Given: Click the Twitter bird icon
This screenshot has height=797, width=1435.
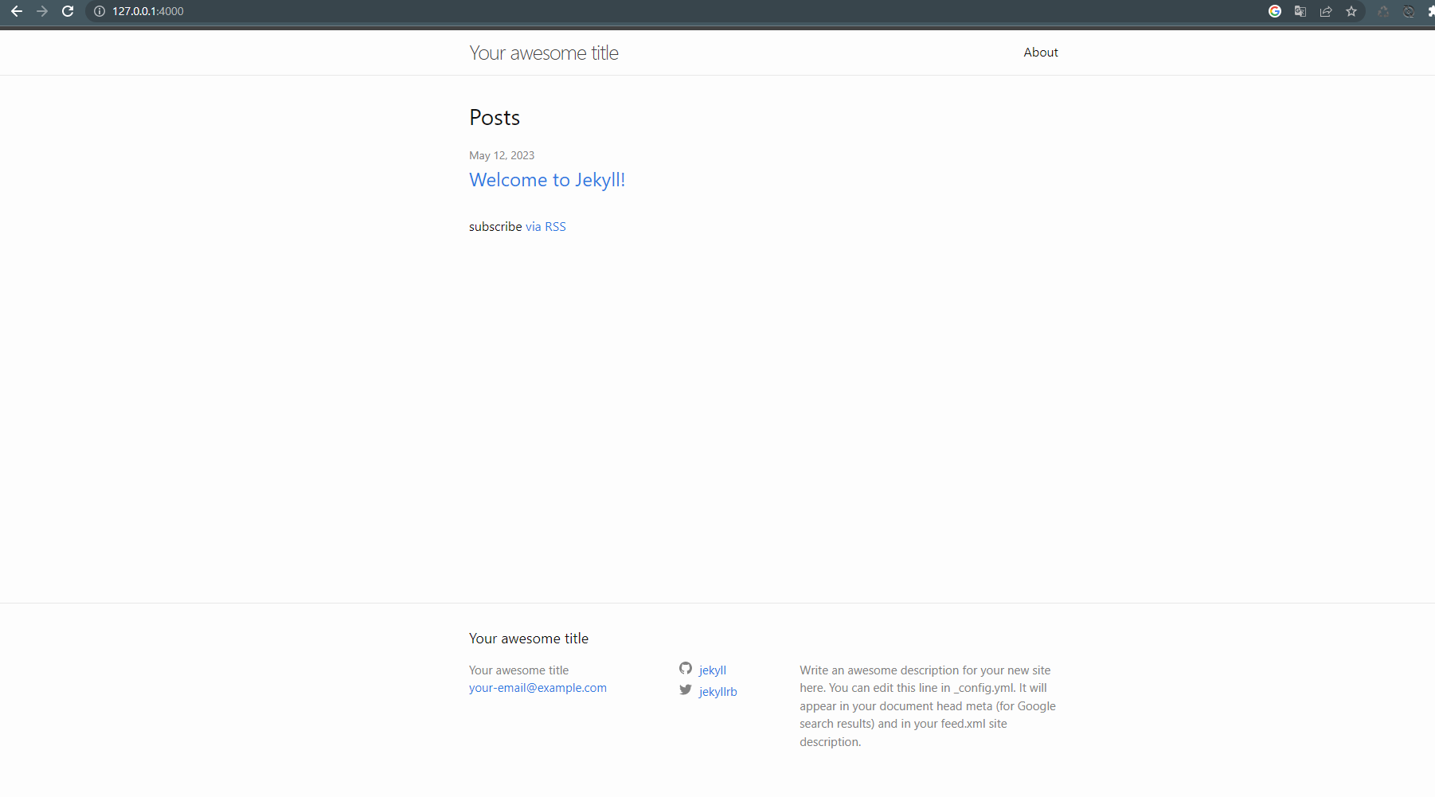Looking at the screenshot, I should [686, 690].
